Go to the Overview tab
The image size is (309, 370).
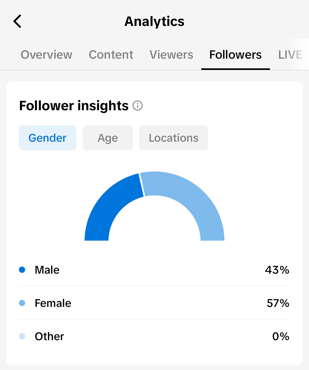click(x=46, y=55)
